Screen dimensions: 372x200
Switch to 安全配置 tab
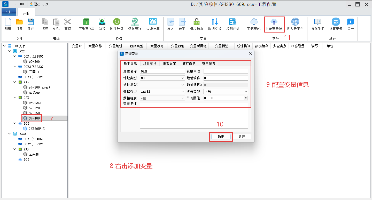tap(209, 63)
